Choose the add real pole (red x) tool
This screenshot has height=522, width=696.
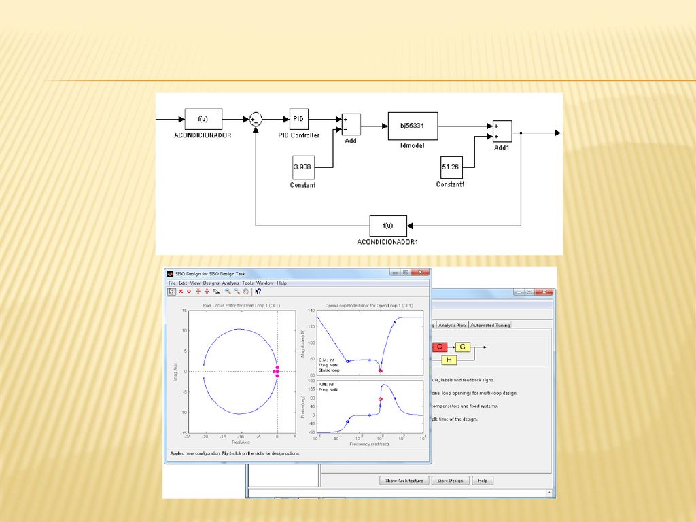(181, 292)
